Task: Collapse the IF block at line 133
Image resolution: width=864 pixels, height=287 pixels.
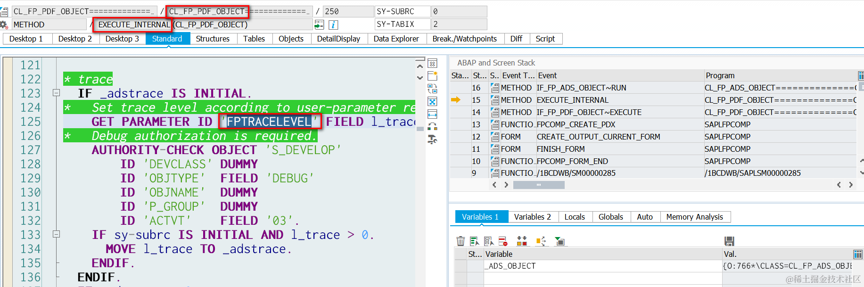Action: tap(56, 234)
